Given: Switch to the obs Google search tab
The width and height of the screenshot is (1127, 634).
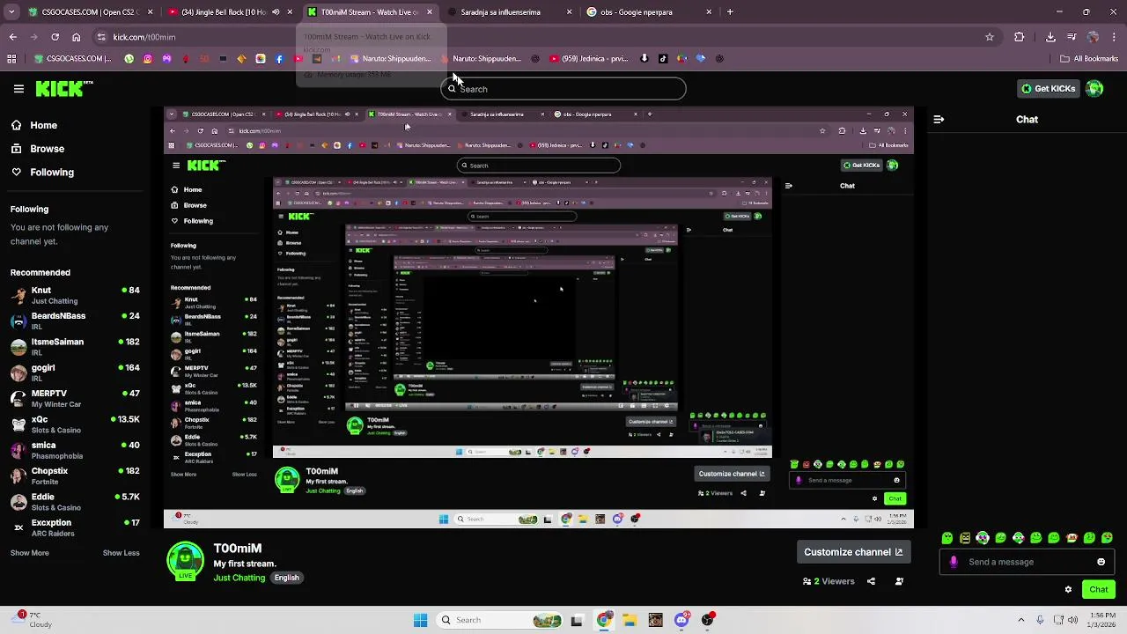Looking at the screenshot, I should [650, 12].
